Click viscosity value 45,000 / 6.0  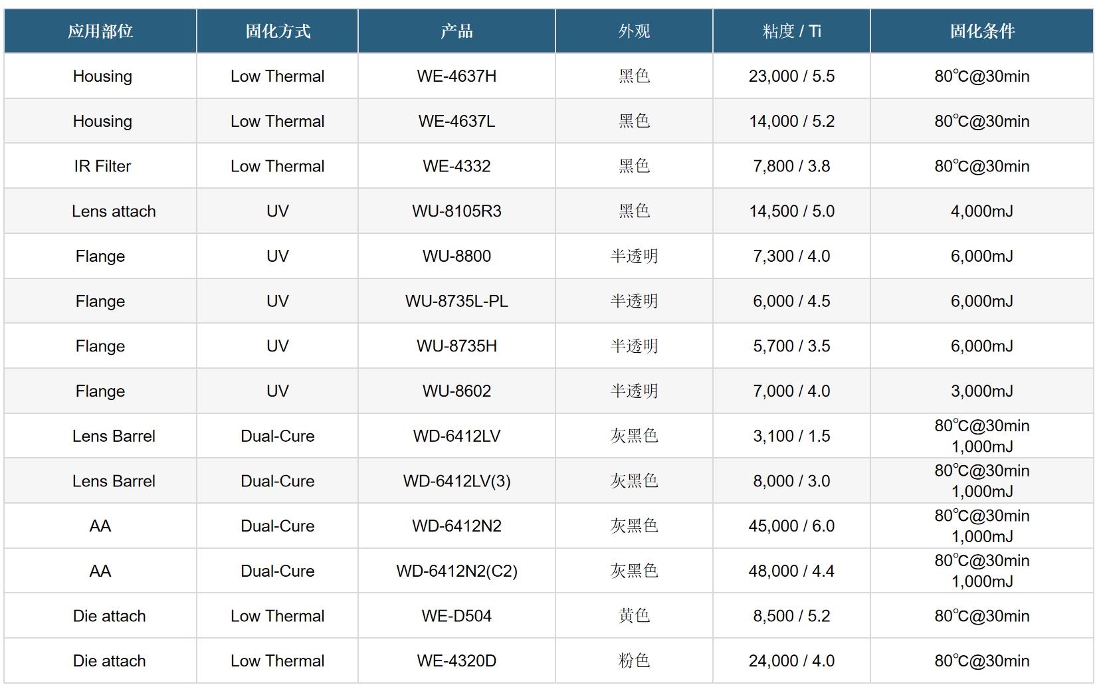(x=791, y=526)
